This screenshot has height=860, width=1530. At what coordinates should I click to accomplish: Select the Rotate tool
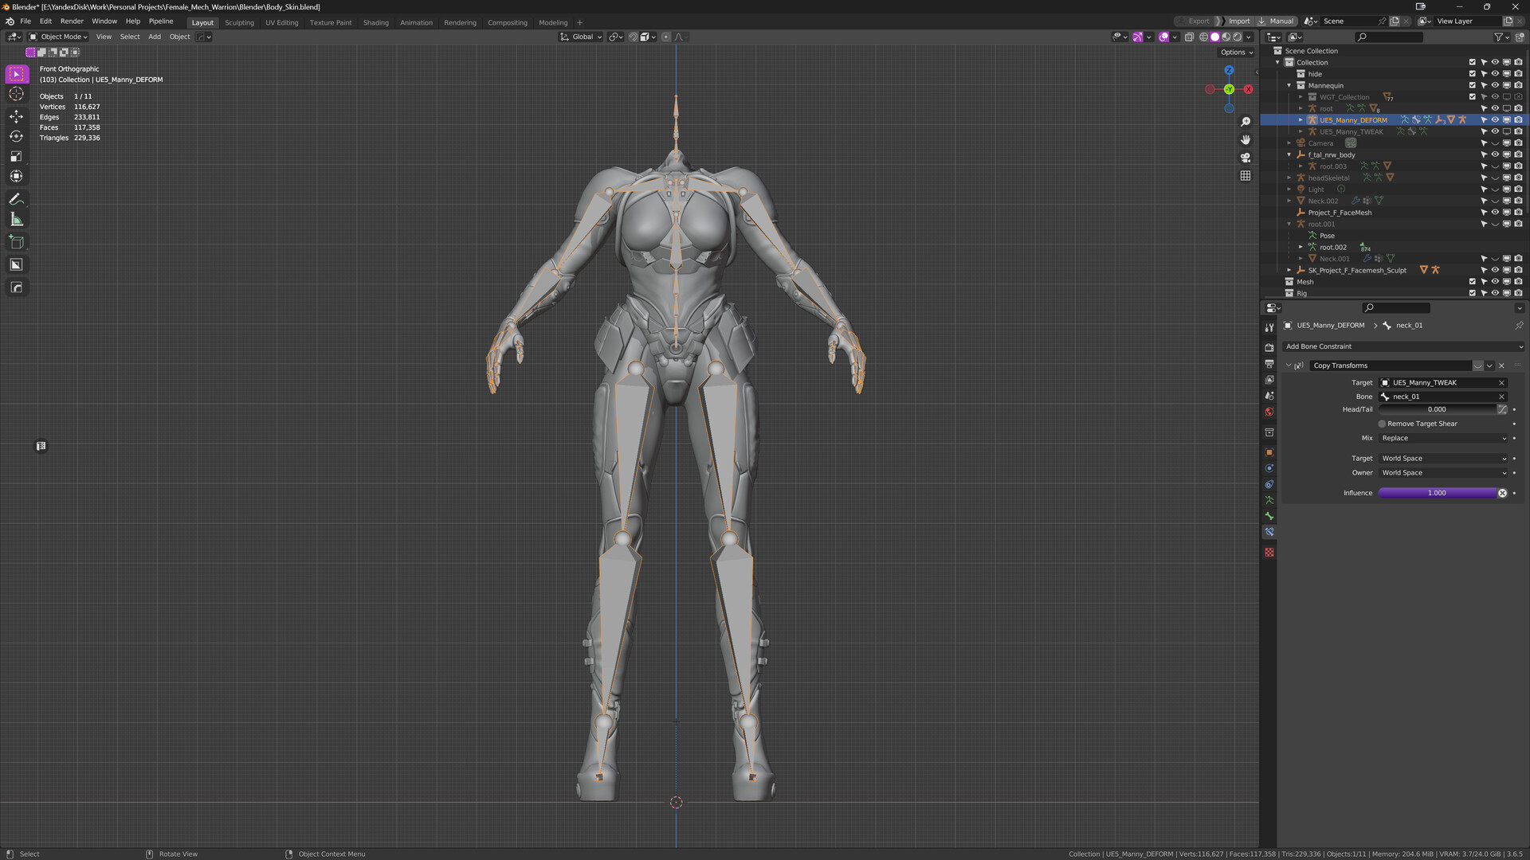point(16,136)
